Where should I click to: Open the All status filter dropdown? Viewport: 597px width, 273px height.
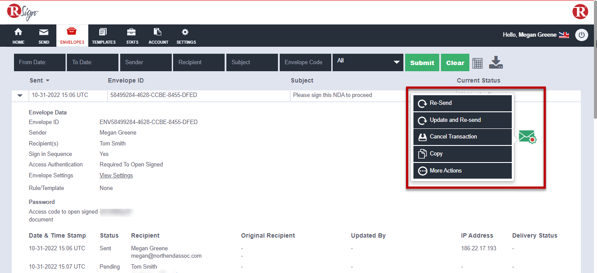coord(368,62)
